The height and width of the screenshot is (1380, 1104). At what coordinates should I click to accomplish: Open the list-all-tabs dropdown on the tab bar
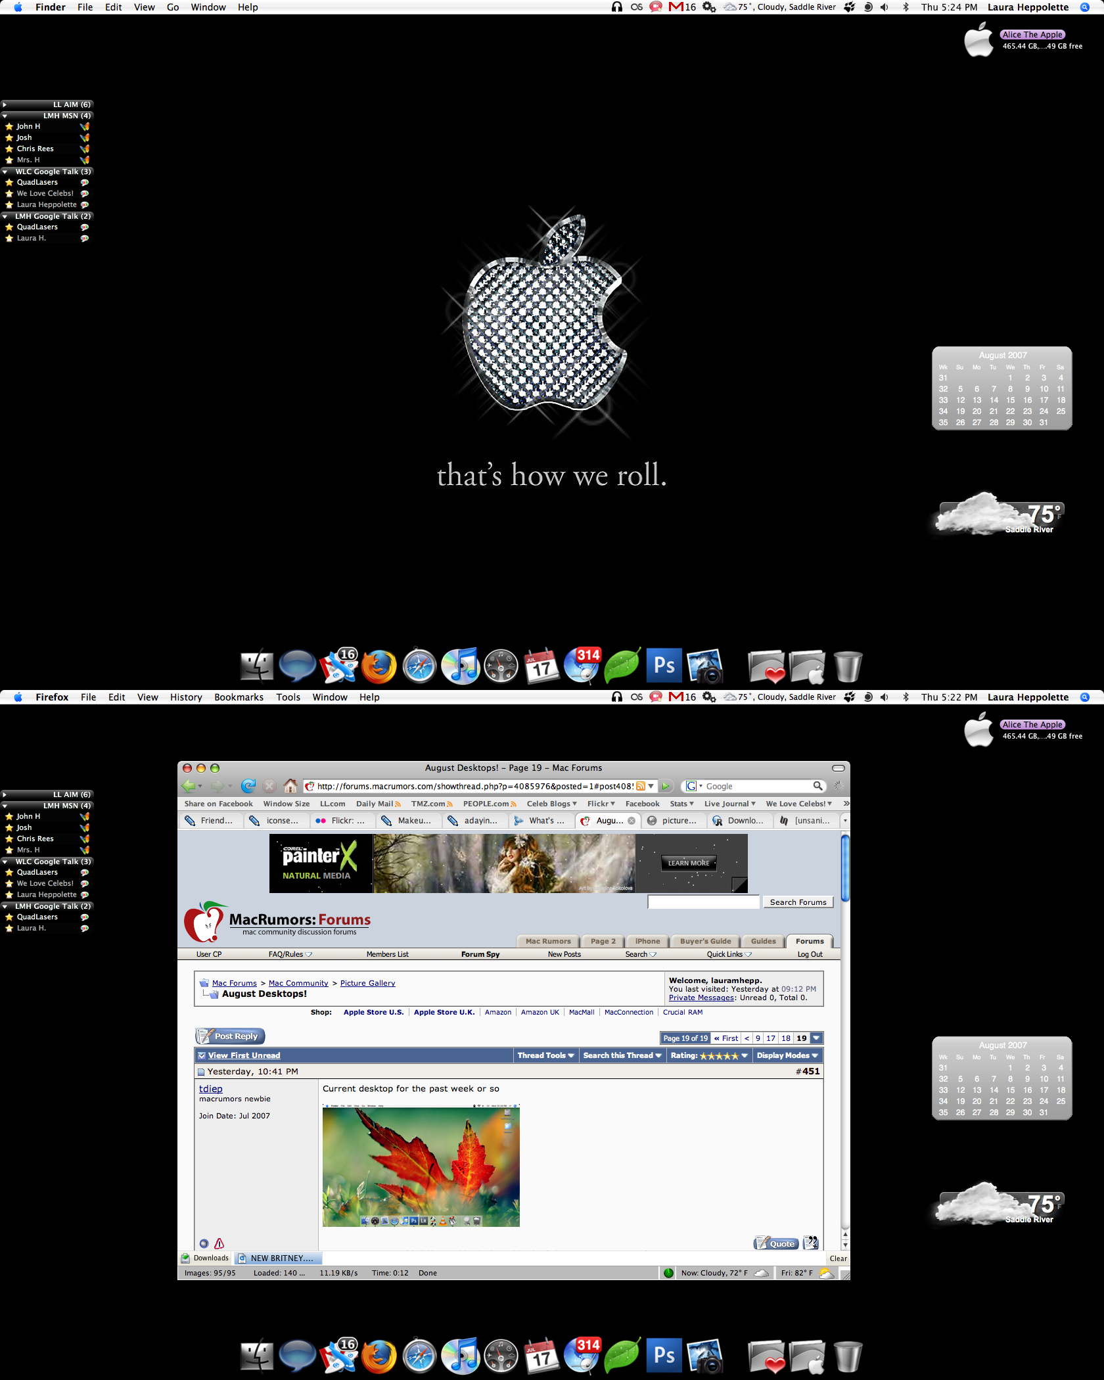point(845,821)
